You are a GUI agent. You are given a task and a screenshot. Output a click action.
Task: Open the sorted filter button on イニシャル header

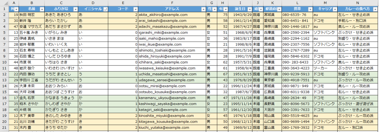pos(105,9)
